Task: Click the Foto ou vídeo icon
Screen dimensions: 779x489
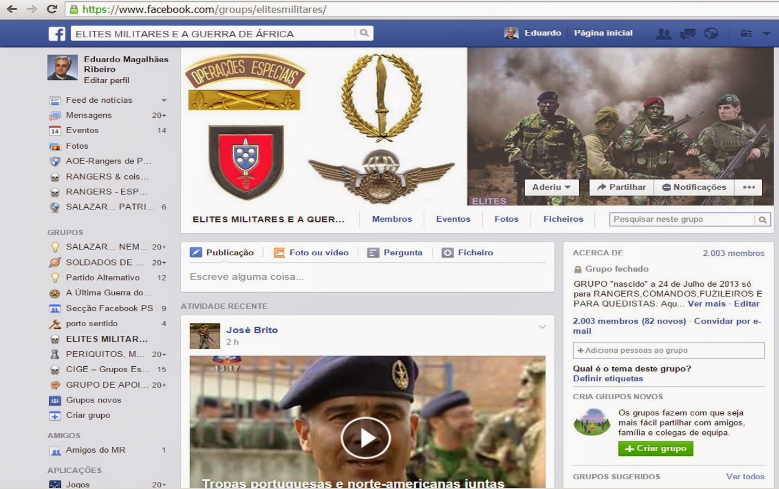Action: 279,253
